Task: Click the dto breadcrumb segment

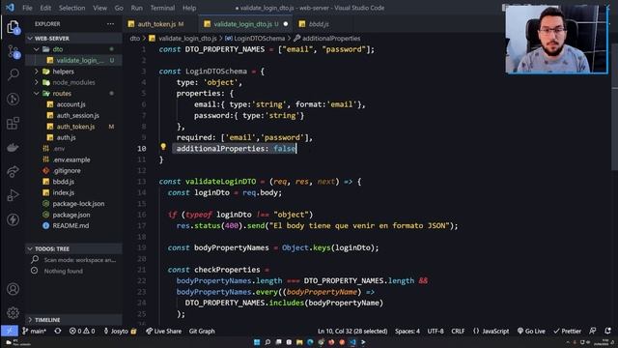Action: click(x=135, y=39)
